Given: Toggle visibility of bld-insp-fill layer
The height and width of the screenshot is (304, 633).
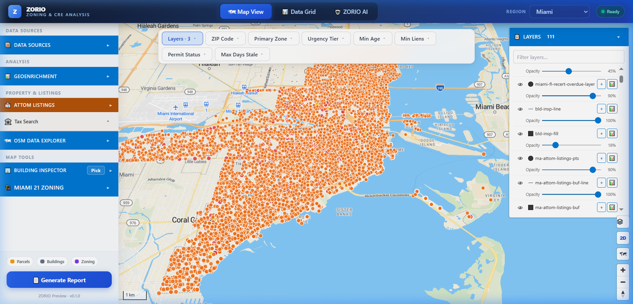Looking at the screenshot, I should 520,134.
